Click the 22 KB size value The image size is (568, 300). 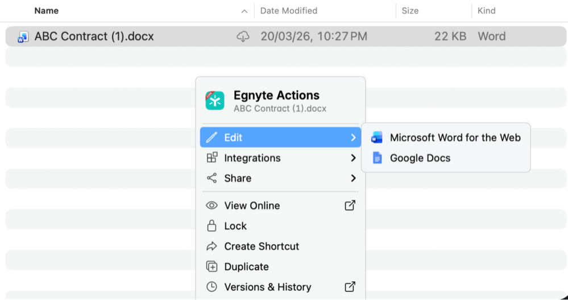click(450, 36)
